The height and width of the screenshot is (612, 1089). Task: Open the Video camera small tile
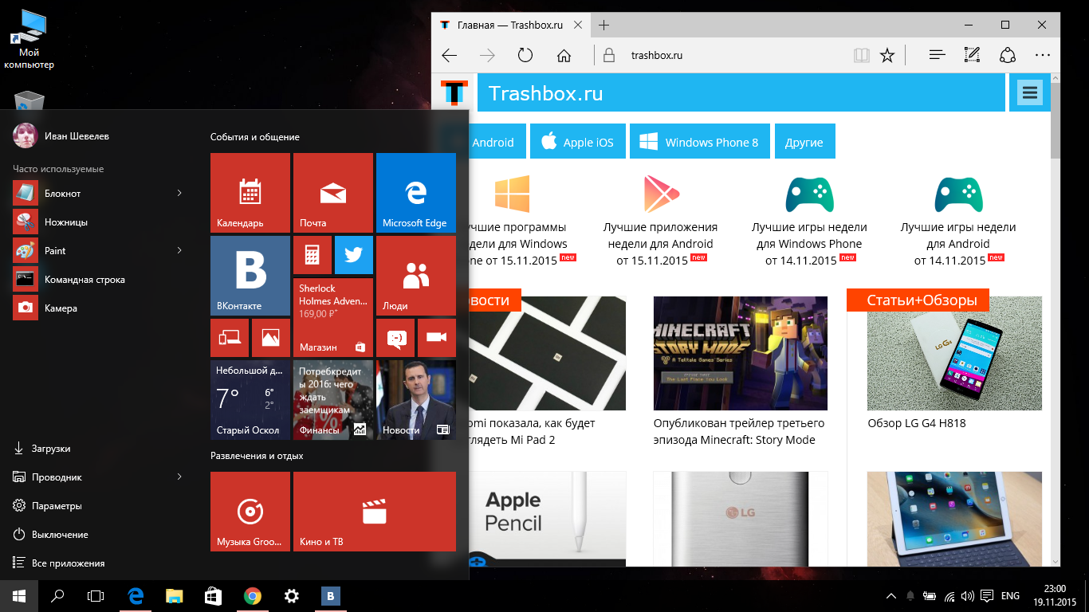pos(436,338)
